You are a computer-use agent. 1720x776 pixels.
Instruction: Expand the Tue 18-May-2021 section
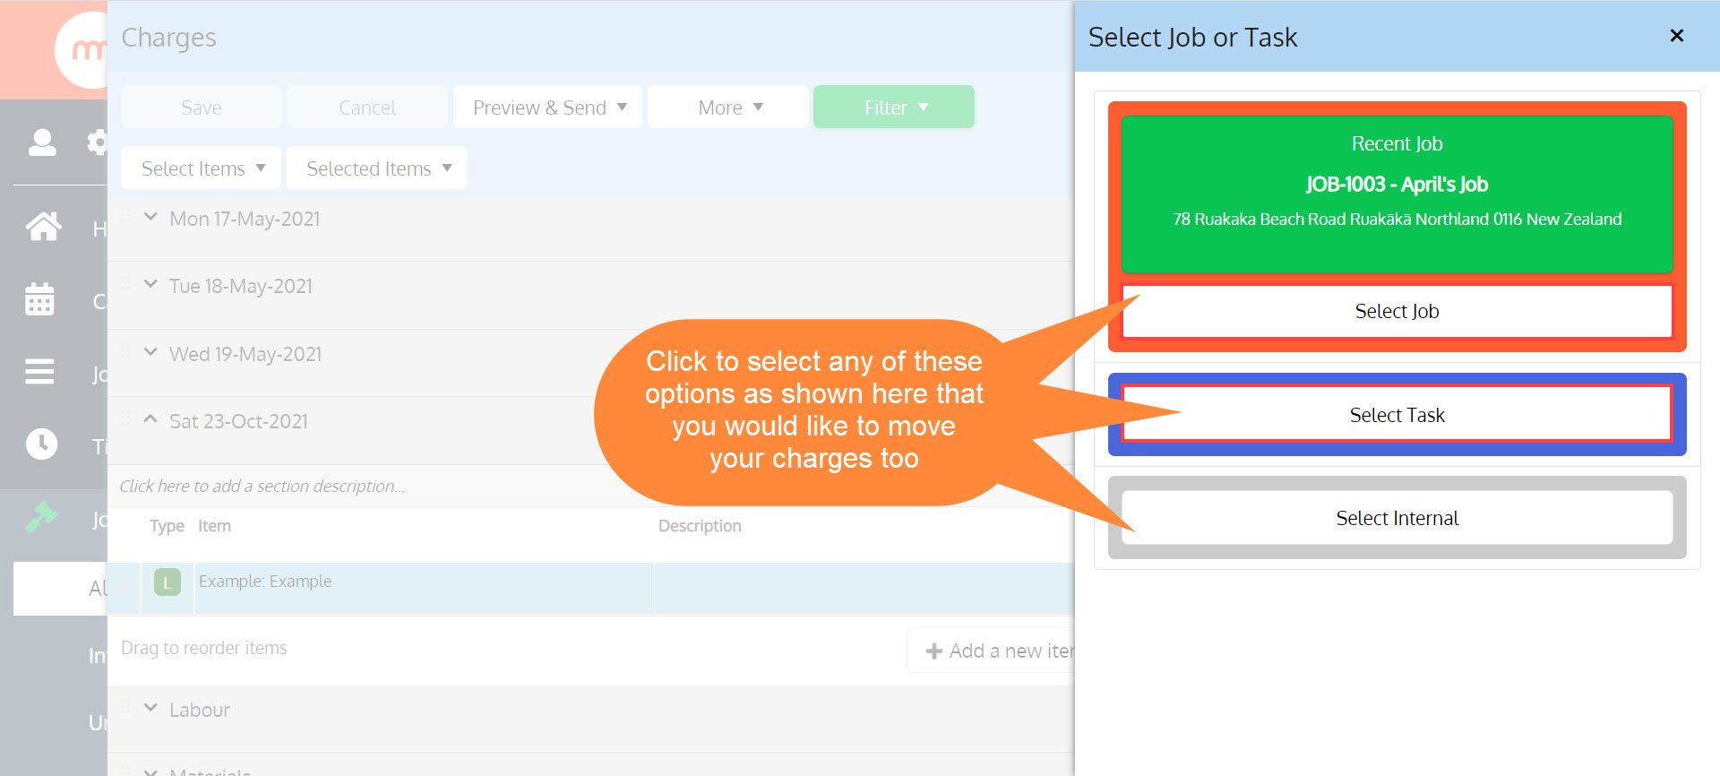pos(150,284)
